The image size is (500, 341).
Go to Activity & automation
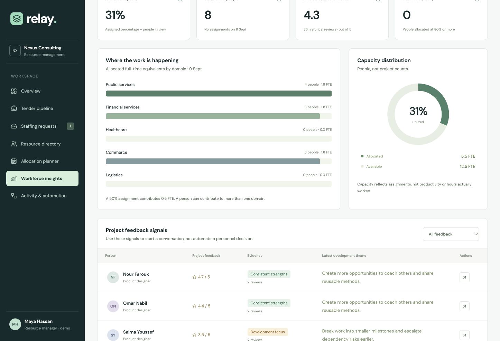coord(42,196)
